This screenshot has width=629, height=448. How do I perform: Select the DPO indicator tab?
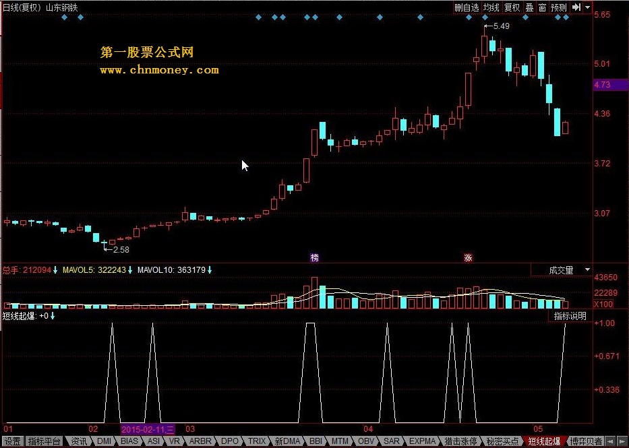pos(230,441)
